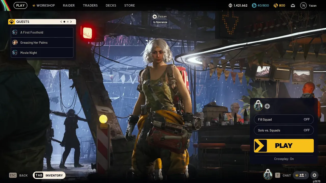Go to the previous quests page arrow
Viewport: 326px width, 183px height.
tap(61, 22)
